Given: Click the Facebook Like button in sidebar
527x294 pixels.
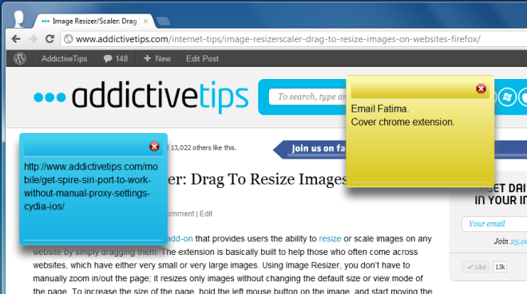Looking at the screenshot, I should click(476, 267).
